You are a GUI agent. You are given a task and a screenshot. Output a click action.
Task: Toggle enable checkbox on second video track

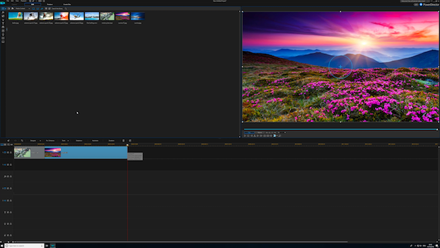pos(8,188)
